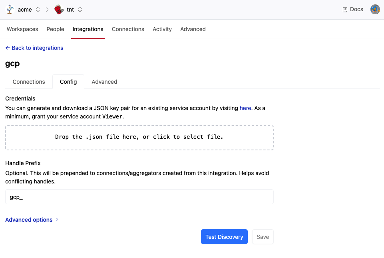
Task: Open gcp integration's Advanced sub-tab
Action: (104, 82)
